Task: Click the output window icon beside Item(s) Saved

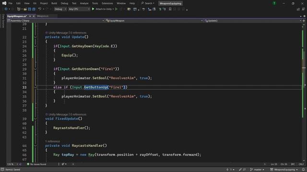Action: coord(2,170)
